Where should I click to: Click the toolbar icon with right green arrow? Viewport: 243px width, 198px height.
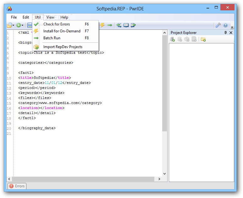[x=133, y=25]
